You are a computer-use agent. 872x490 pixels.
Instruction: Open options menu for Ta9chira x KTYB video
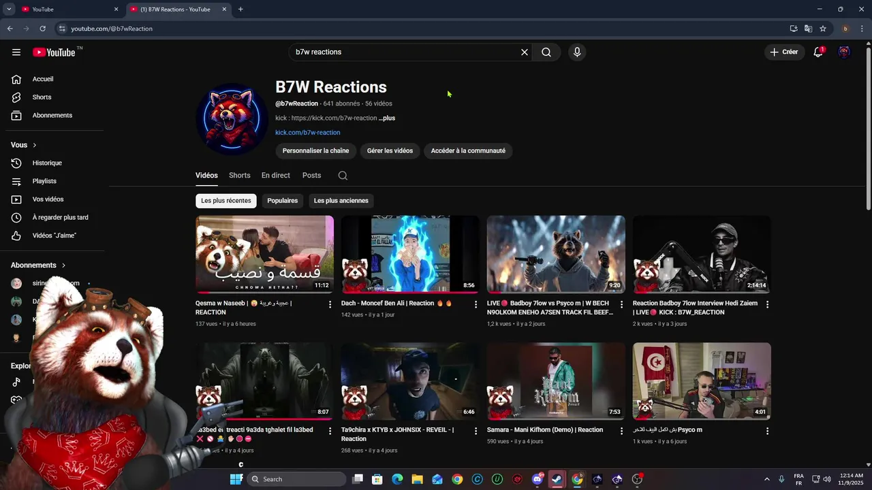pyautogui.click(x=476, y=431)
